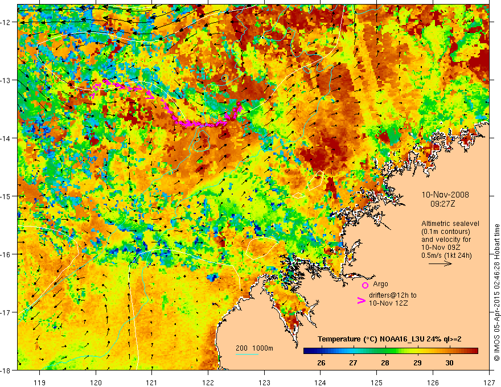This screenshot has height=387, width=501.
Task: Click the latitude axis label -14
Action: [x=6, y=138]
